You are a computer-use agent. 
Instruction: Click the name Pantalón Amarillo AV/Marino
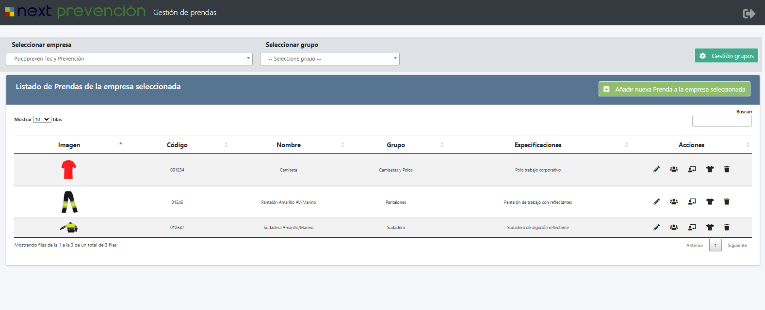pos(289,202)
